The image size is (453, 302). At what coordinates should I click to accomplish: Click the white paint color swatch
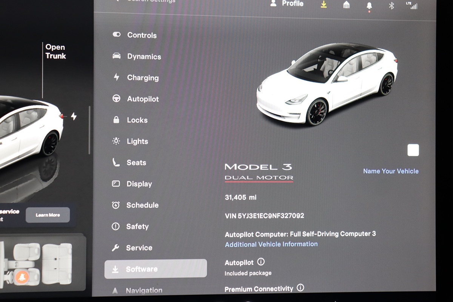(x=413, y=150)
